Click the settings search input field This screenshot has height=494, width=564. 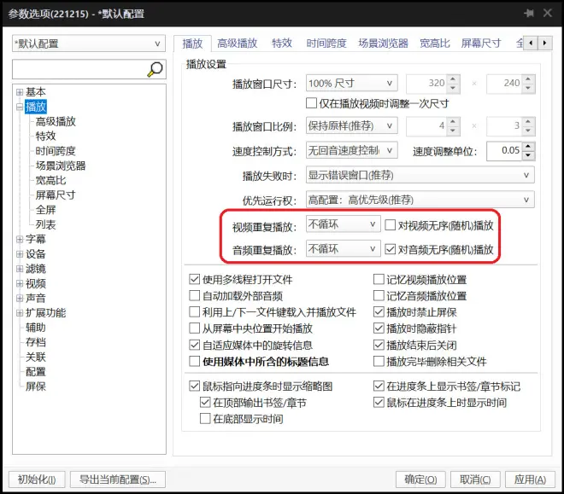[79, 69]
